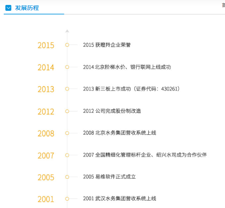225x208 pixels.
Task: Click the 2005 year label
Action: [x=46, y=177]
